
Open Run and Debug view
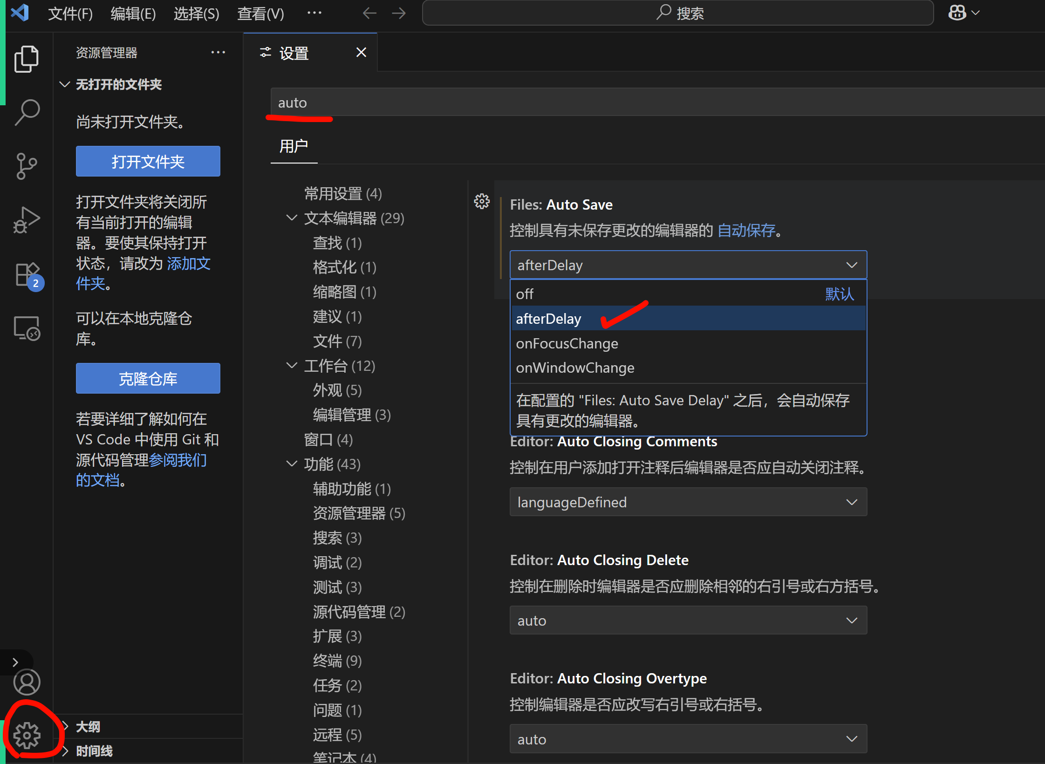[x=27, y=220]
